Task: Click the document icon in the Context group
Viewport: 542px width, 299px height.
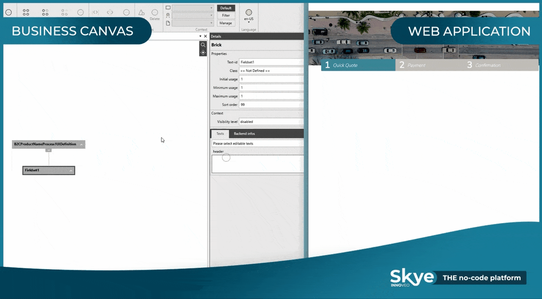Action: 168,22
